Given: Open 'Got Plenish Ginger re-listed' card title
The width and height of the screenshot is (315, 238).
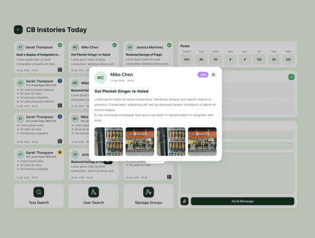Looking at the screenshot, I should (90, 55).
